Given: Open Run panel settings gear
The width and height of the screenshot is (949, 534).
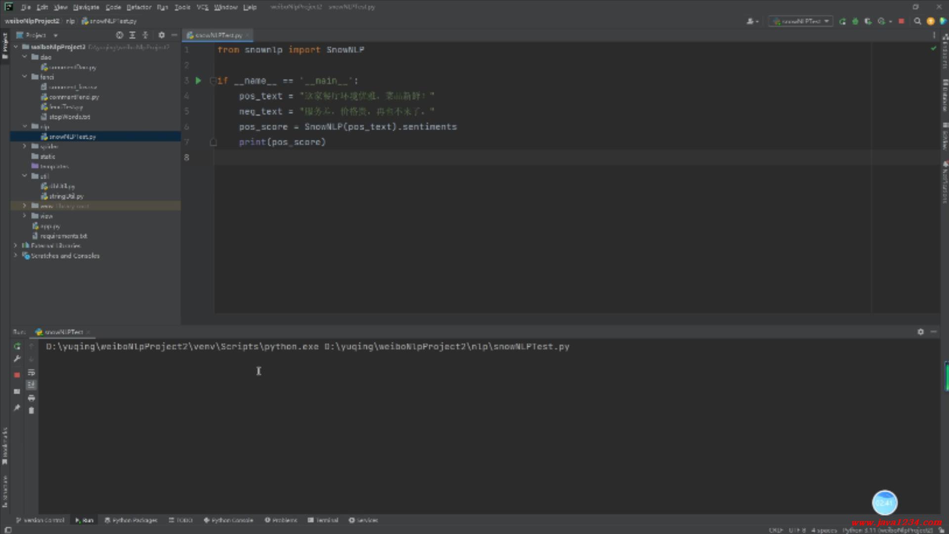Looking at the screenshot, I should point(920,332).
